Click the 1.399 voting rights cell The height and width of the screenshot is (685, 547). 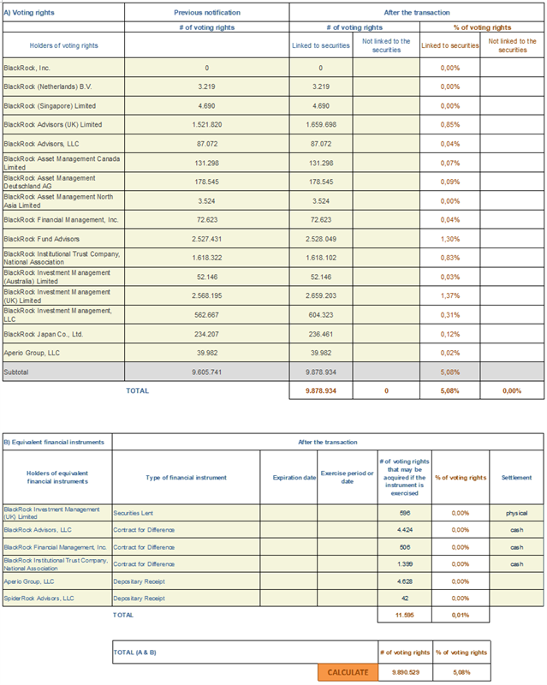(405, 564)
